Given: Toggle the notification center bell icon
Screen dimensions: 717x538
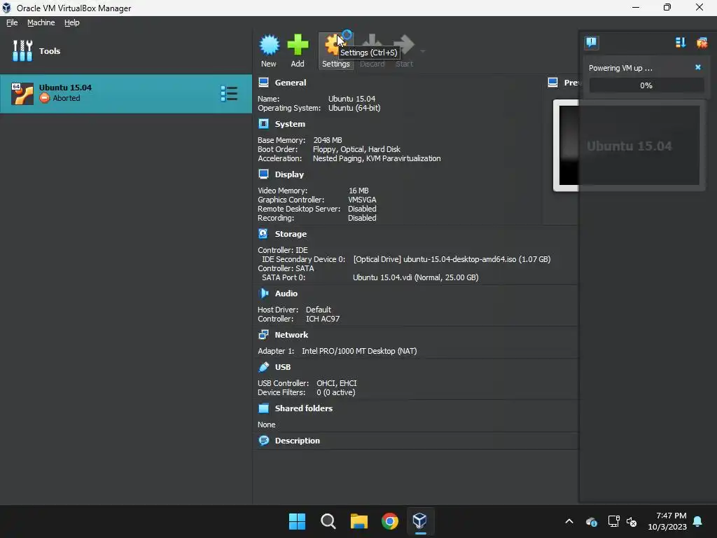Looking at the screenshot, I should pos(591,43).
